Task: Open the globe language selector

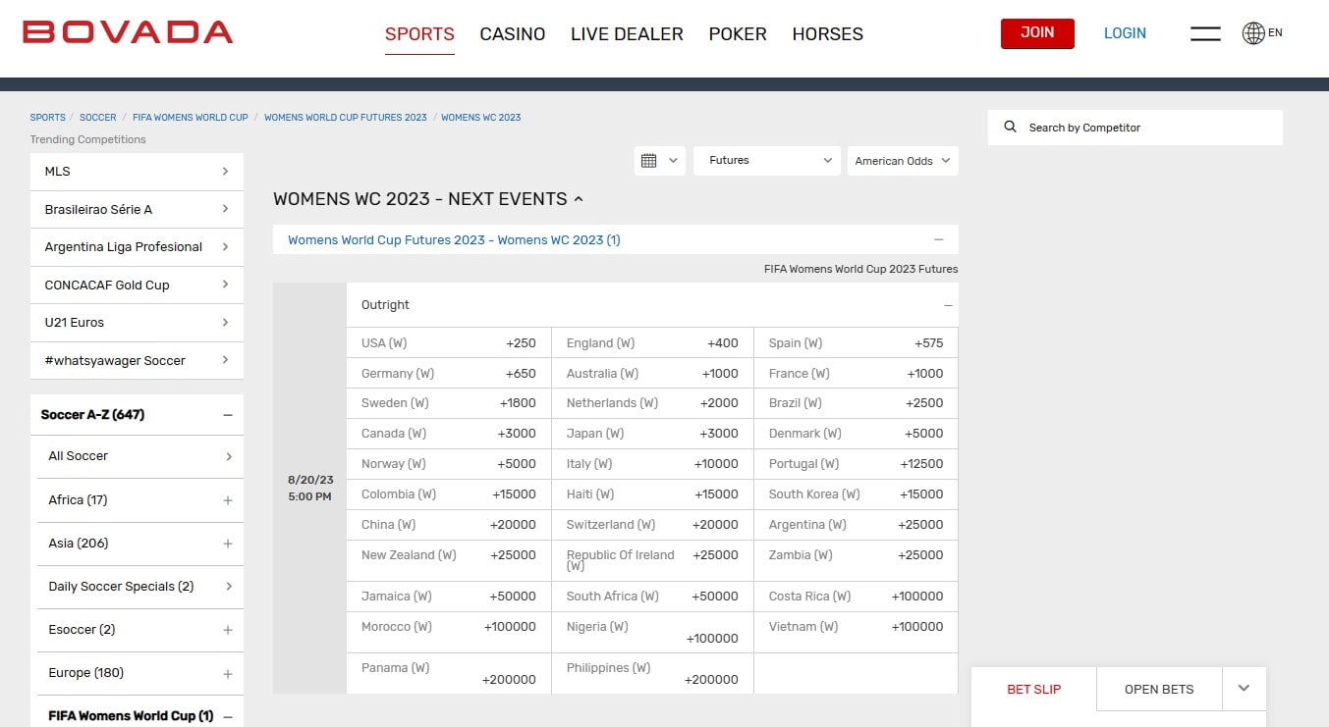Action: (x=1262, y=33)
